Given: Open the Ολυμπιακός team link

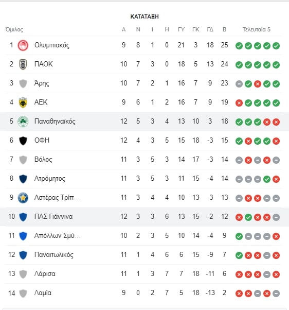Looking at the screenshot, I should click(x=52, y=45).
